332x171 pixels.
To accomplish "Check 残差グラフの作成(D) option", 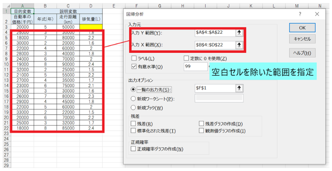I will pyautogui.click(x=201, y=123).
